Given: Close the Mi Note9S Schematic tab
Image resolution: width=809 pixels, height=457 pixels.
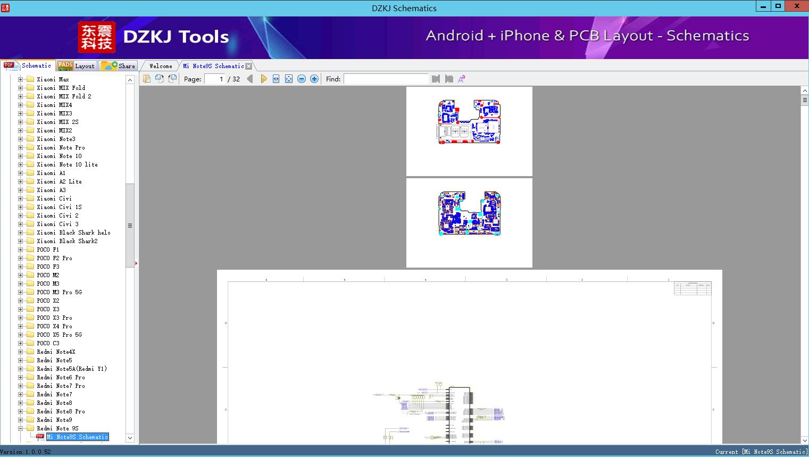Looking at the screenshot, I should [x=249, y=66].
